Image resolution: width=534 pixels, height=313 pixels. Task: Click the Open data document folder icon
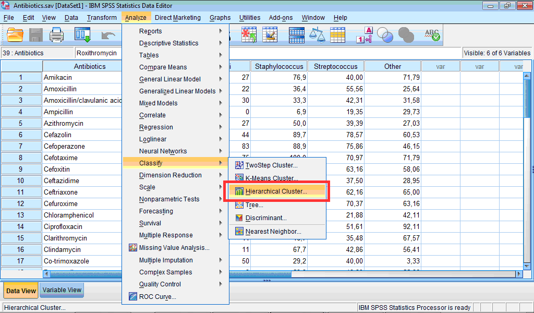pos(15,35)
